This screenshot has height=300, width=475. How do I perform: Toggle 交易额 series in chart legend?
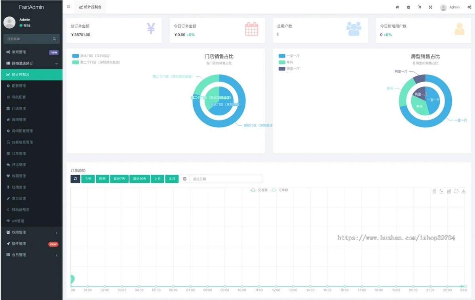point(259,190)
